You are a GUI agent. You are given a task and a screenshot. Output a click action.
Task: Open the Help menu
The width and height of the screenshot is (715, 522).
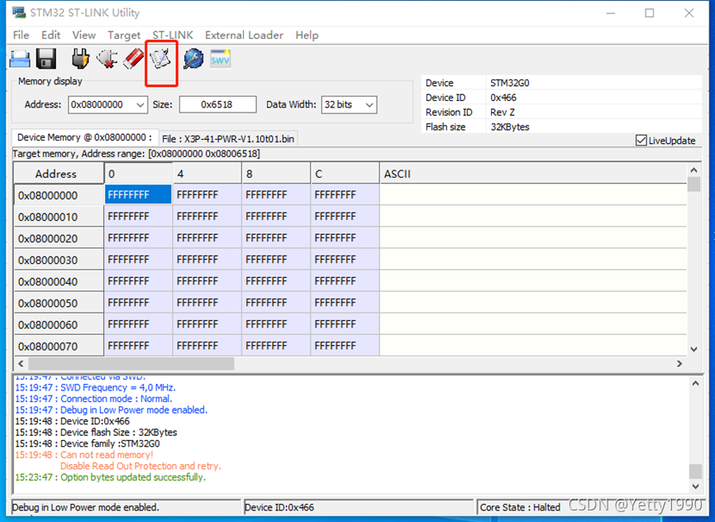[x=307, y=35]
